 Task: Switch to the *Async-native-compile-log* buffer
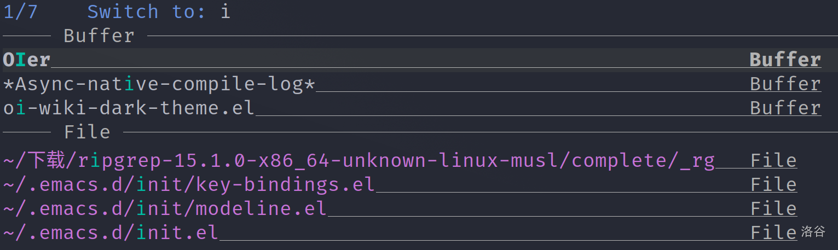(x=159, y=84)
